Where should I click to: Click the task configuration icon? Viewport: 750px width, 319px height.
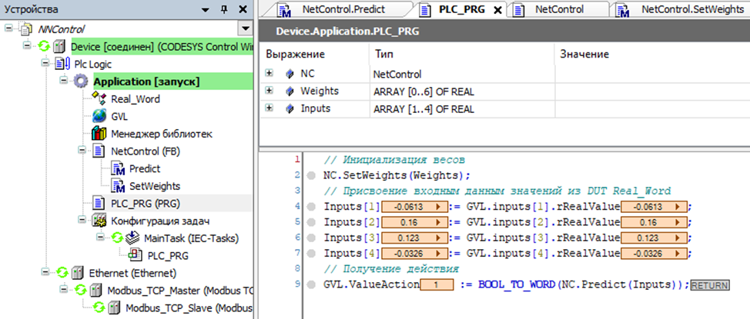[x=99, y=221]
